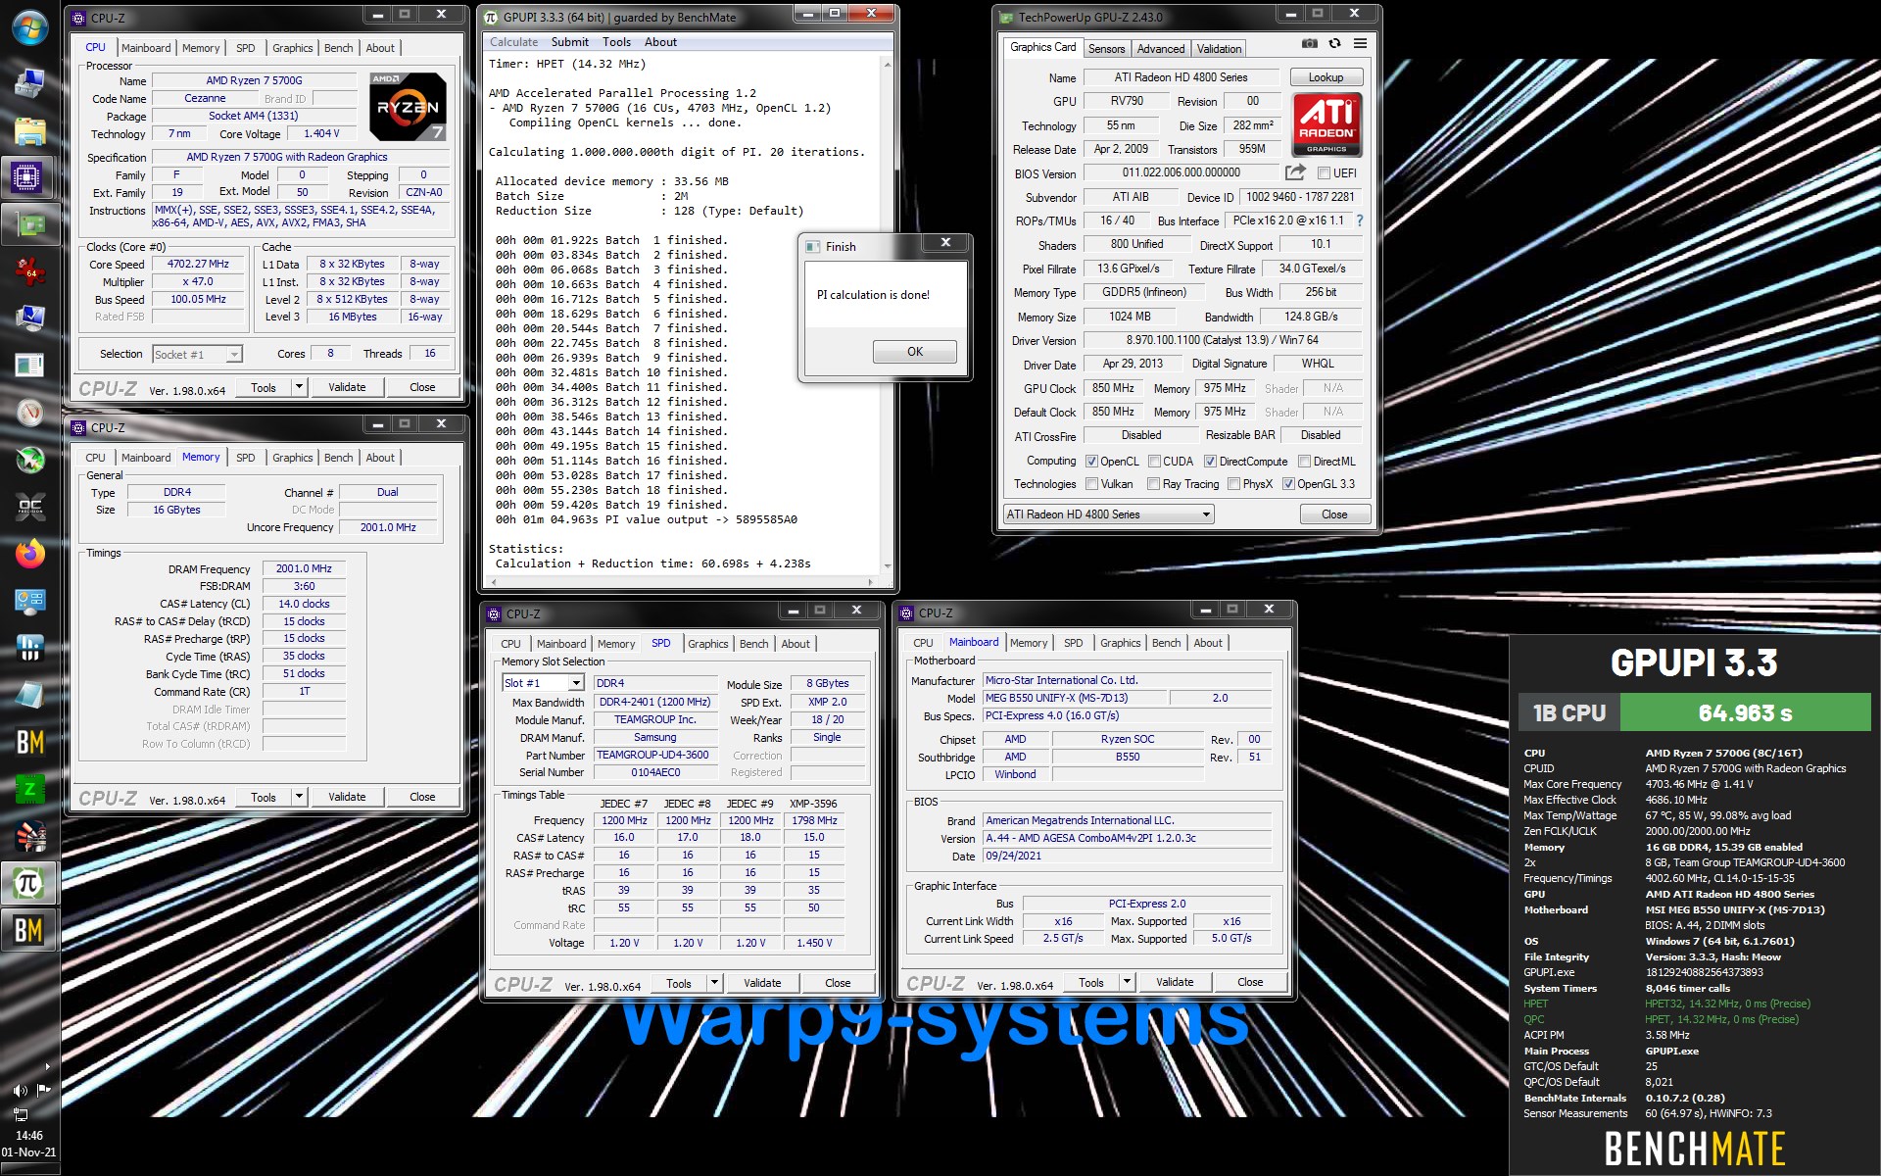Open the Slot #1 memory slot dropdown
Screen dimensions: 1881x1176
(x=543, y=683)
